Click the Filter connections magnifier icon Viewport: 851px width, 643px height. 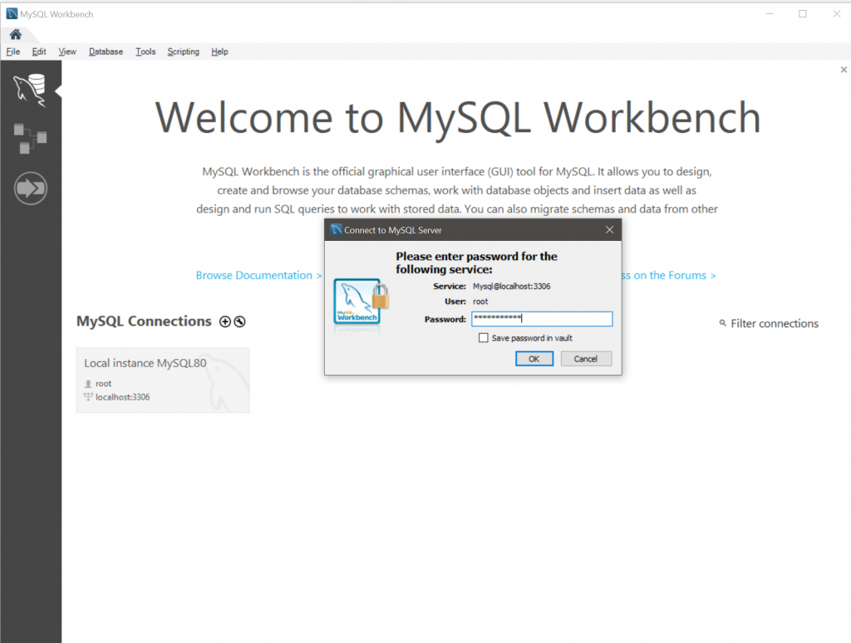point(722,323)
